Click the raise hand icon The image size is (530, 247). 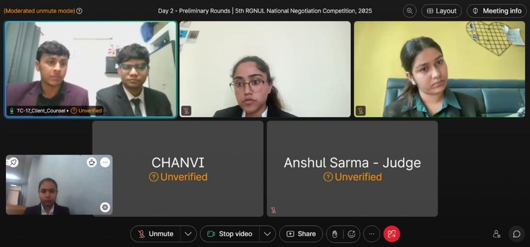point(335,234)
